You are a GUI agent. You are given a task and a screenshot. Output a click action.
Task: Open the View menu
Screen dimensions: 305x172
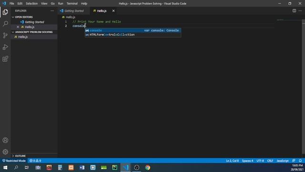pos(44,3)
